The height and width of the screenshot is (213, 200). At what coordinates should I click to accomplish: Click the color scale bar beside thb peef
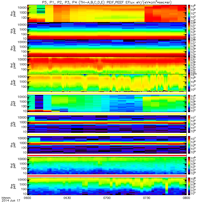pos(189,31)
